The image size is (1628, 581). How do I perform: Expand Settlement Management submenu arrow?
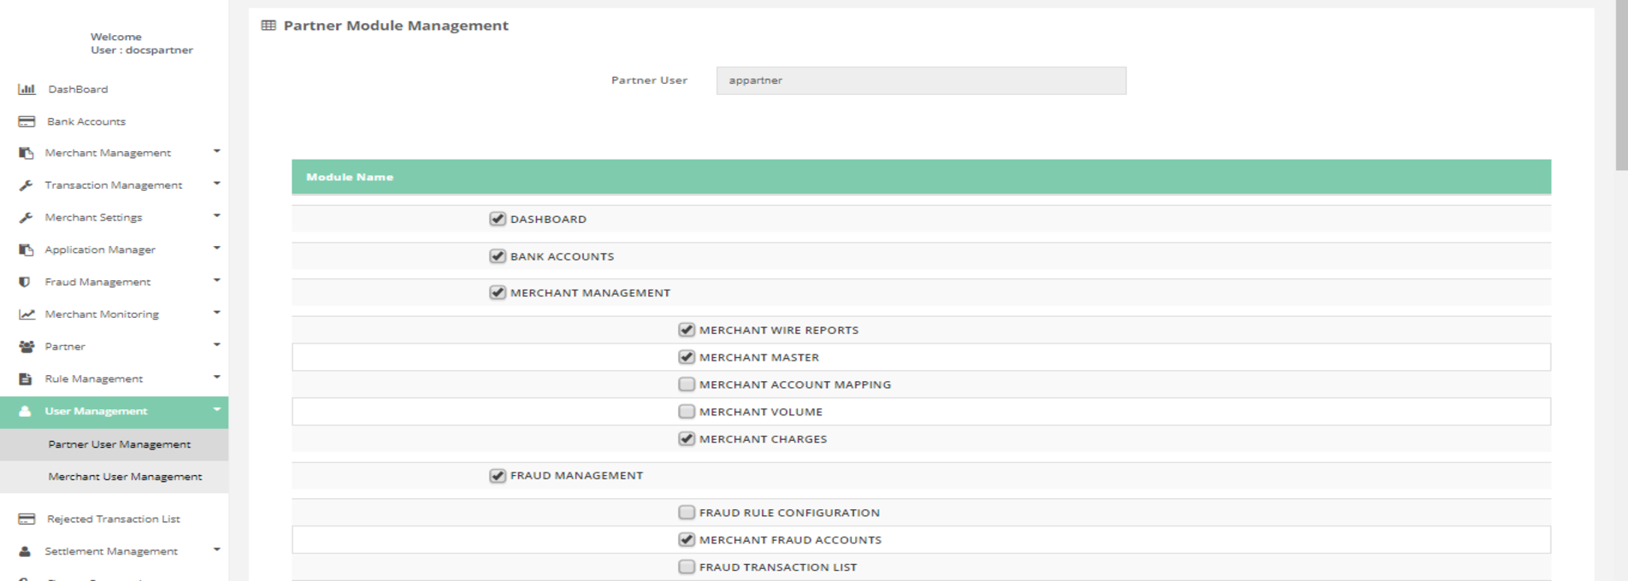pos(216,549)
